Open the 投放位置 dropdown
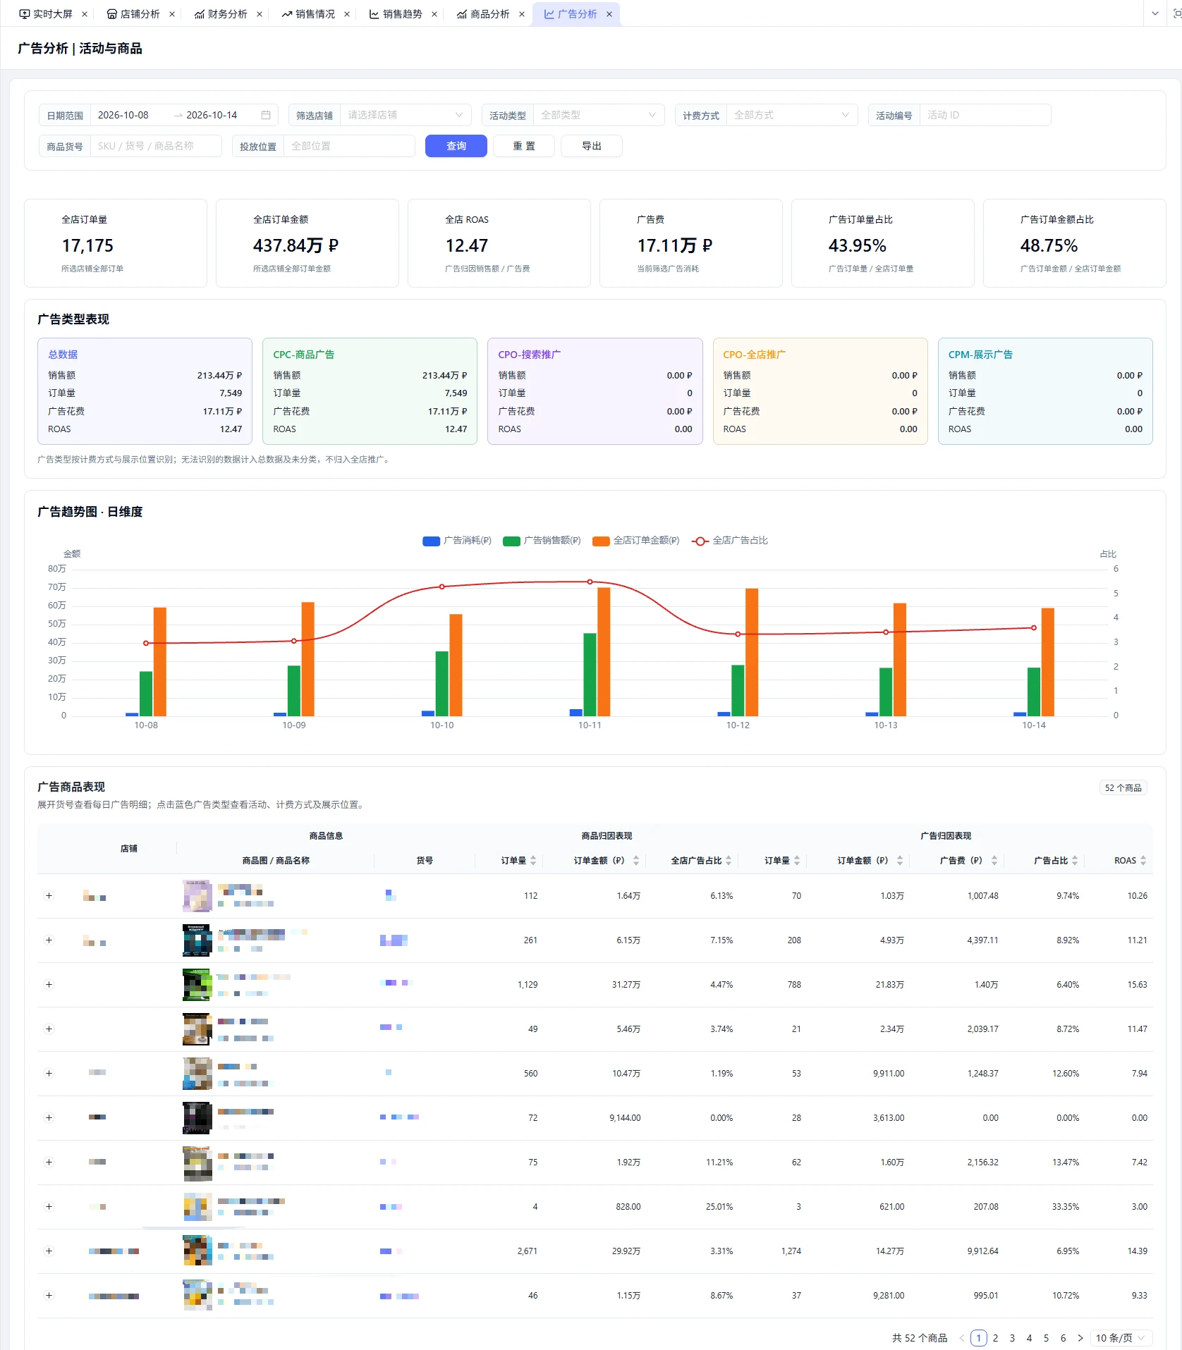This screenshot has height=1350, width=1182. [x=349, y=146]
